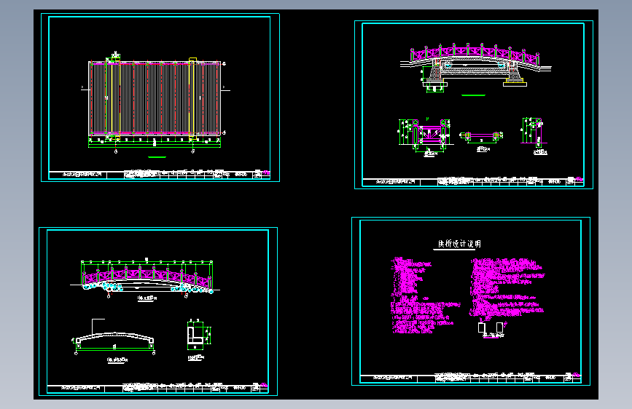Screen dimensions: 632x409
Task: Select the right yellow vertical strip in plan view
Action: pos(192,99)
